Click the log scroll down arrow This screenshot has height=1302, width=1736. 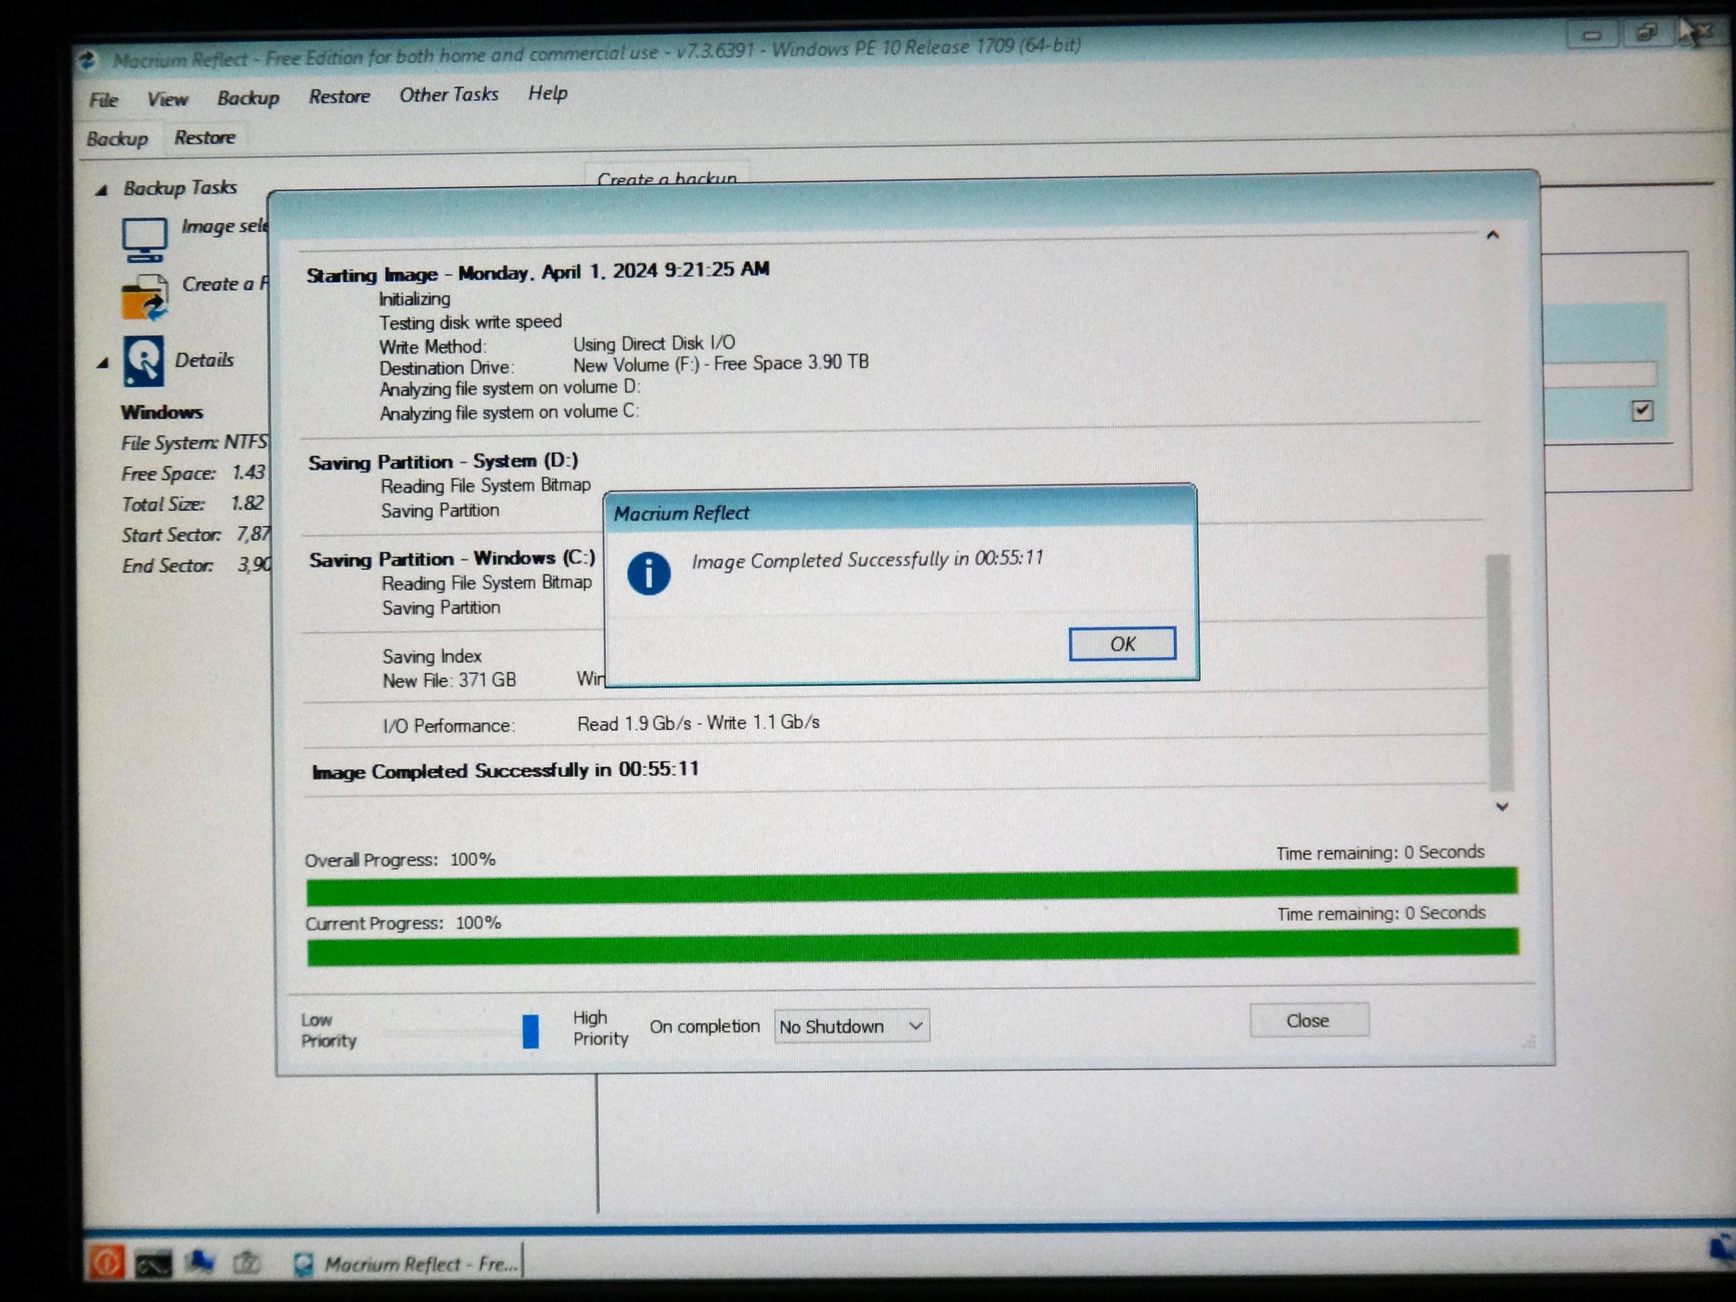coord(1502,807)
